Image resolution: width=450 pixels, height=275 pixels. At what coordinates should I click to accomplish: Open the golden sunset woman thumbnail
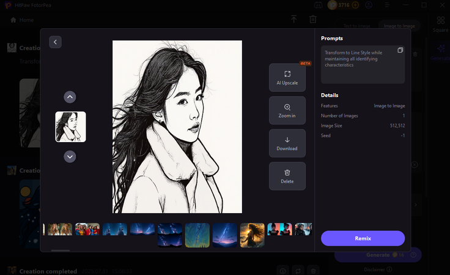253,235
